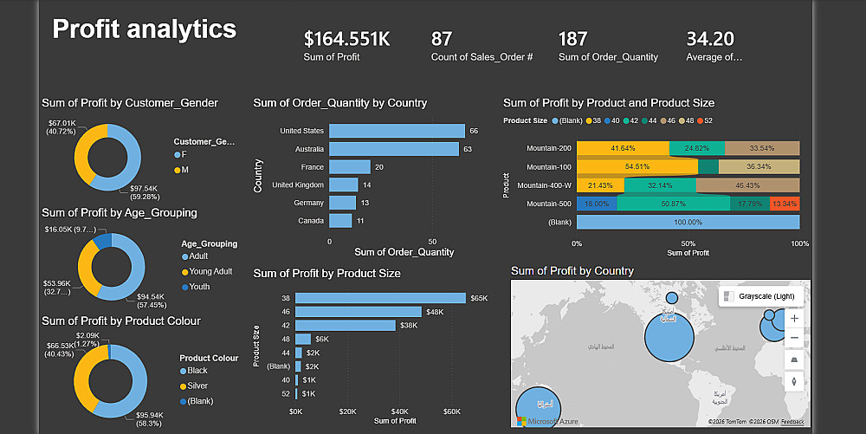The image size is (866, 434).
Task: Zoom in on the profit map
Action: [x=794, y=318]
